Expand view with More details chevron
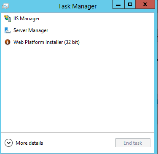 point(8,143)
